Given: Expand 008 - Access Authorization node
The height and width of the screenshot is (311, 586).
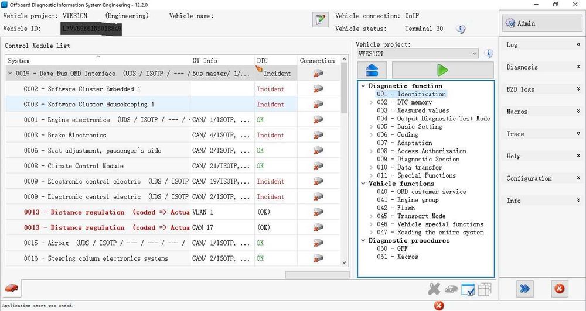Looking at the screenshot, I should pos(371,151).
